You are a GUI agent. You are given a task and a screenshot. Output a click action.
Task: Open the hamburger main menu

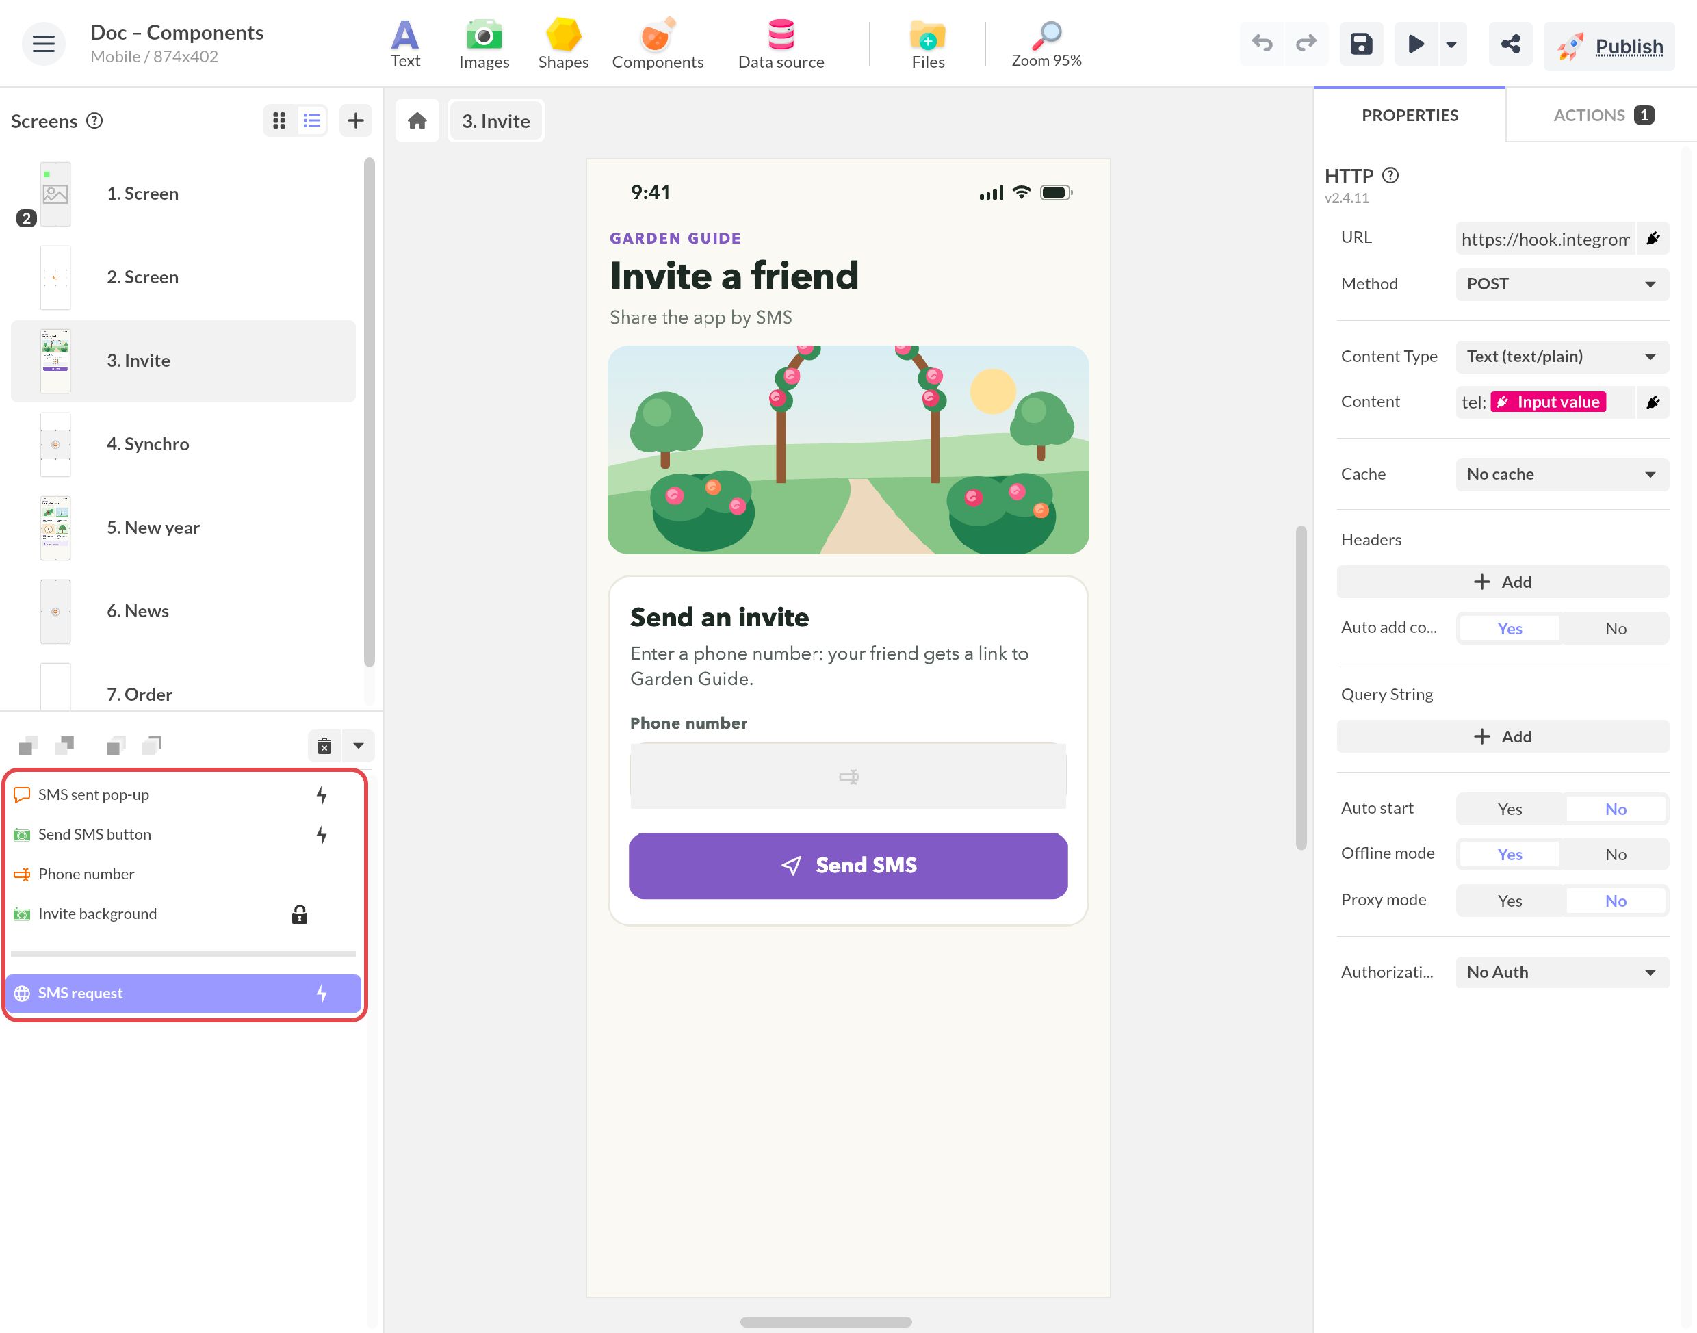tap(44, 44)
